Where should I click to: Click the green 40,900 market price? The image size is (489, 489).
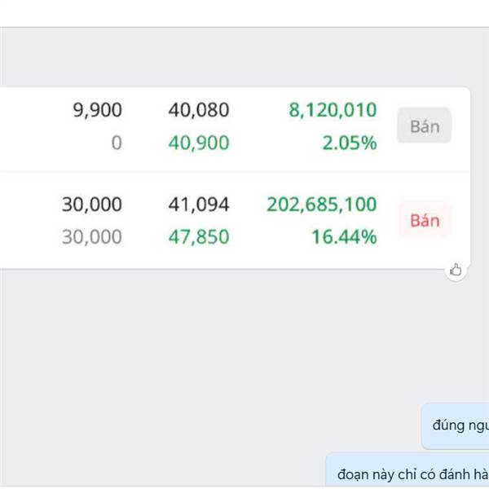(199, 143)
